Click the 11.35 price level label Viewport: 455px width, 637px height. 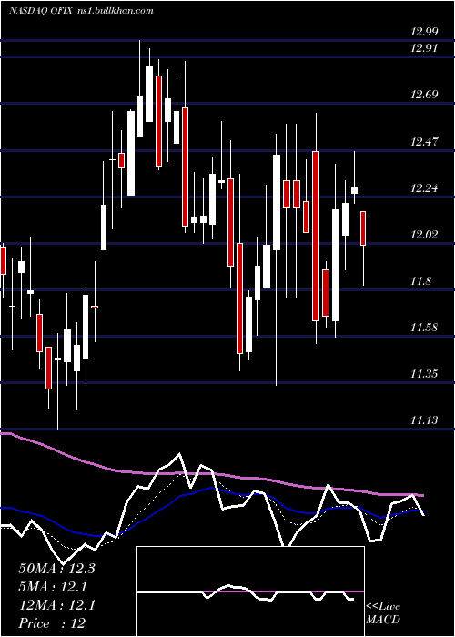coord(424,373)
